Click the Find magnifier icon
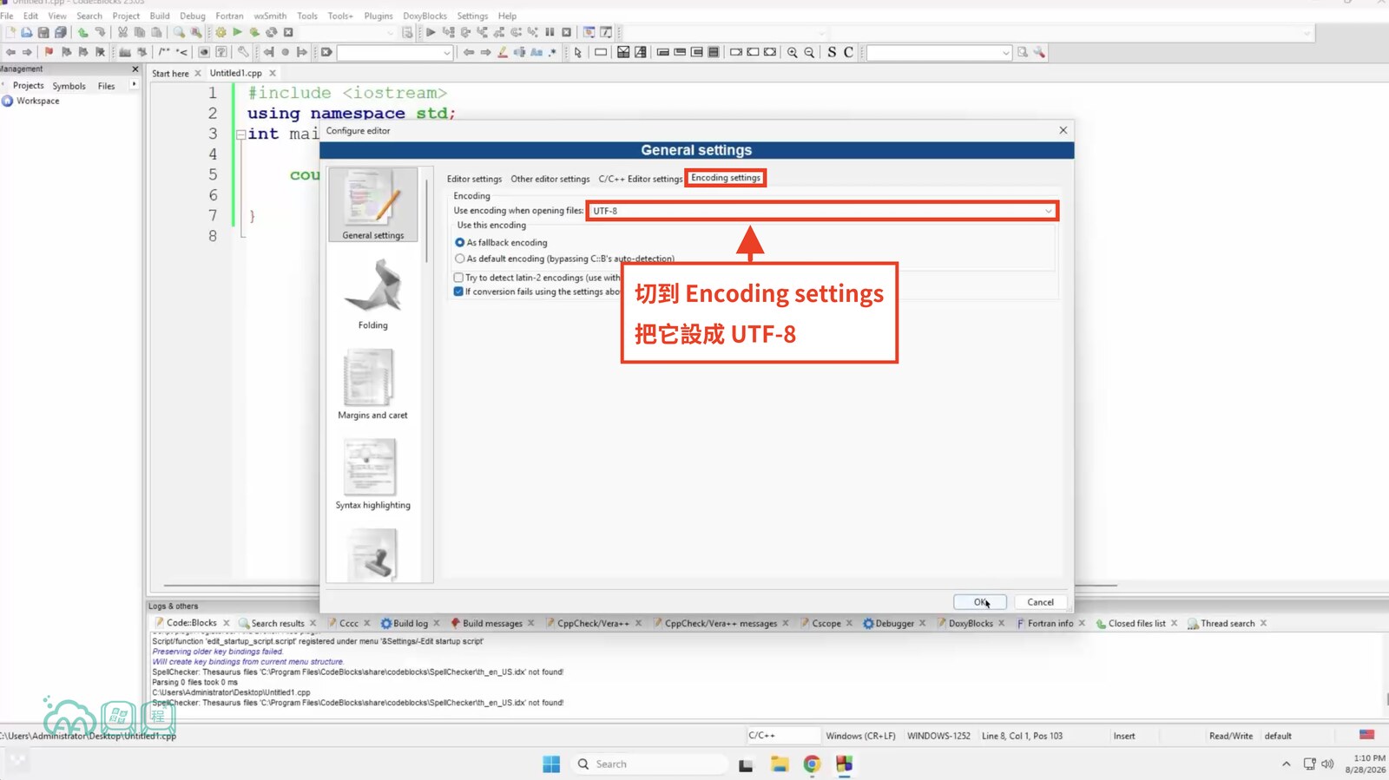This screenshot has height=780, width=1389. [179, 32]
